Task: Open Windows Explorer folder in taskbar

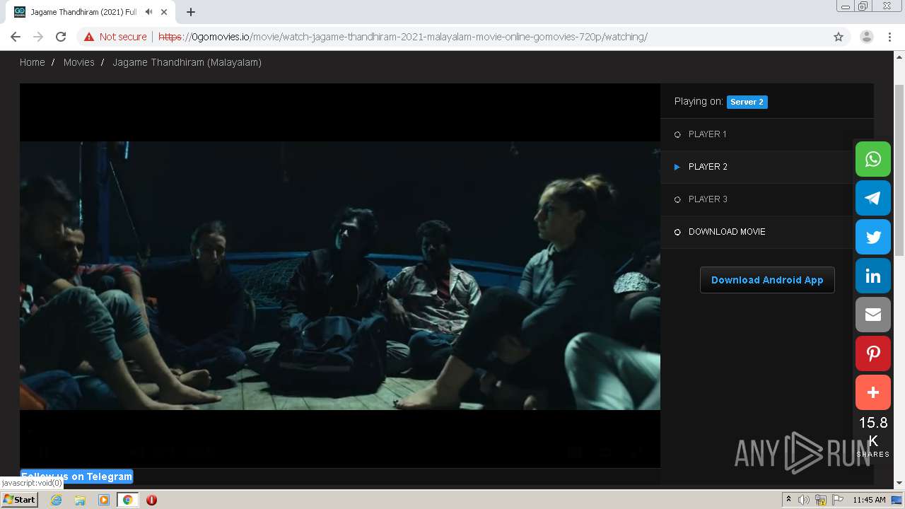Action: coord(80,500)
